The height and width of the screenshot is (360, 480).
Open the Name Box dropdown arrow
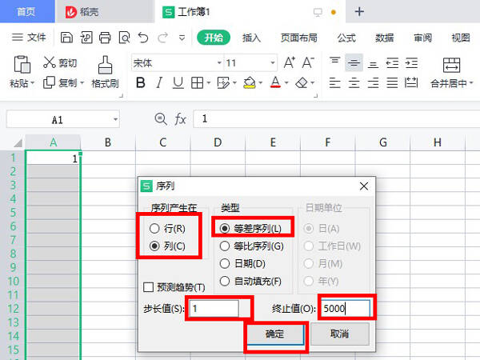[115, 119]
